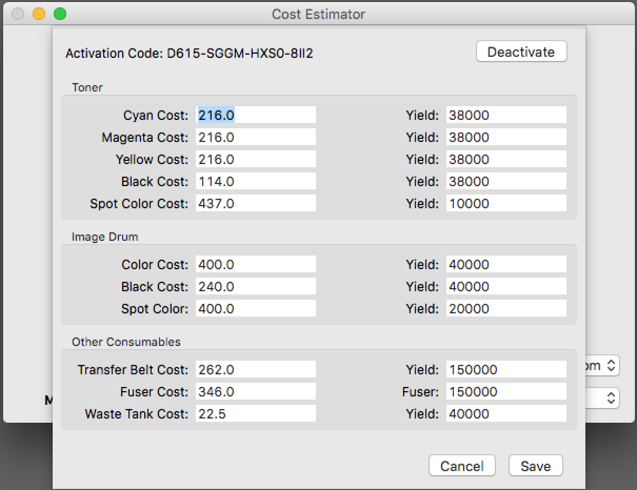Viewport: 637px width, 490px height.
Task: Select the Black toner Cost field
Action: [x=256, y=181]
